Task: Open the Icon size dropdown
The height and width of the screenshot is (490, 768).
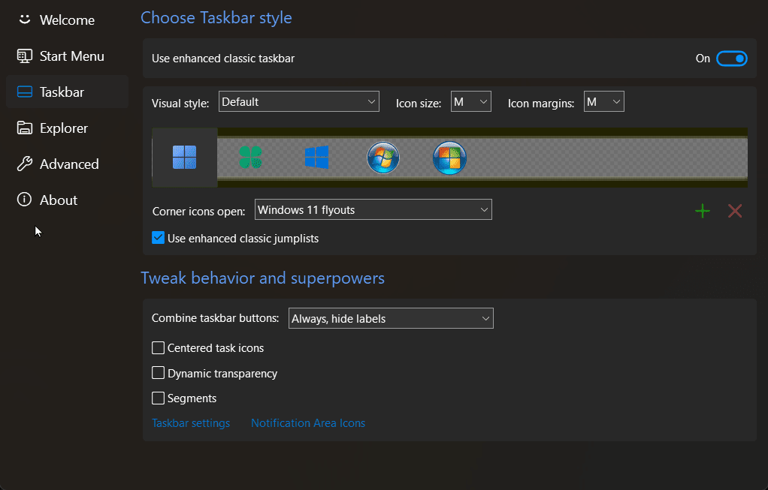Action: click(x=470, y=102)
